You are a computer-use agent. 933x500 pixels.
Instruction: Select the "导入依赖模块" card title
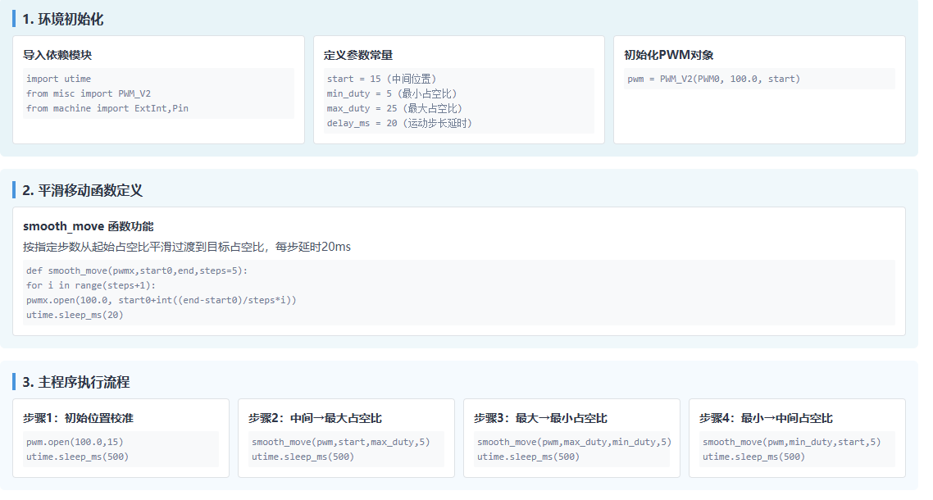(57, 55)
